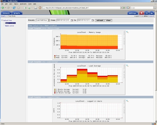Click the Done status bar text
Viewport: 157px width, 125px height.
[3, 124]
